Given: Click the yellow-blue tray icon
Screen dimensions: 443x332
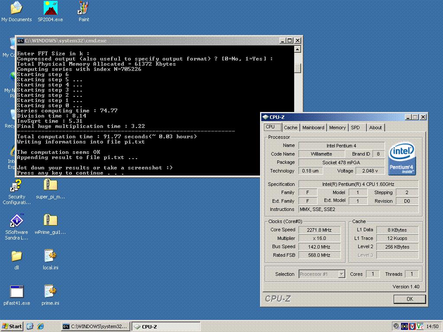Looking at the screenshot, I should click(404, 326).
